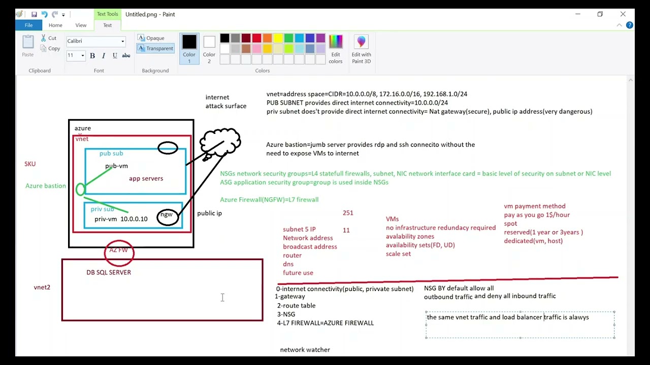Open the Calibri font family dropdown
The image size is (650, 365).
tap(122, 41)
